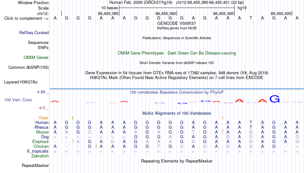The width and height of the screenshot is (304, 173).
Task: Click the orange gap count '2'
Action: (x=73, y=118)
